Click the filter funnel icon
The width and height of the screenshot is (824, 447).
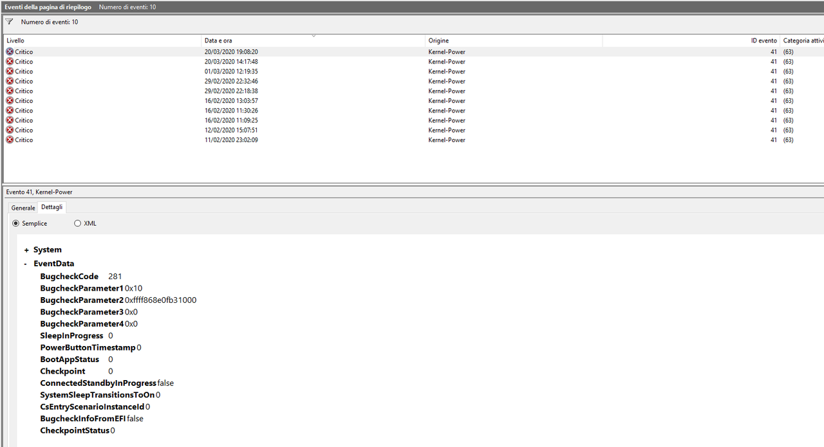[9, 21]
